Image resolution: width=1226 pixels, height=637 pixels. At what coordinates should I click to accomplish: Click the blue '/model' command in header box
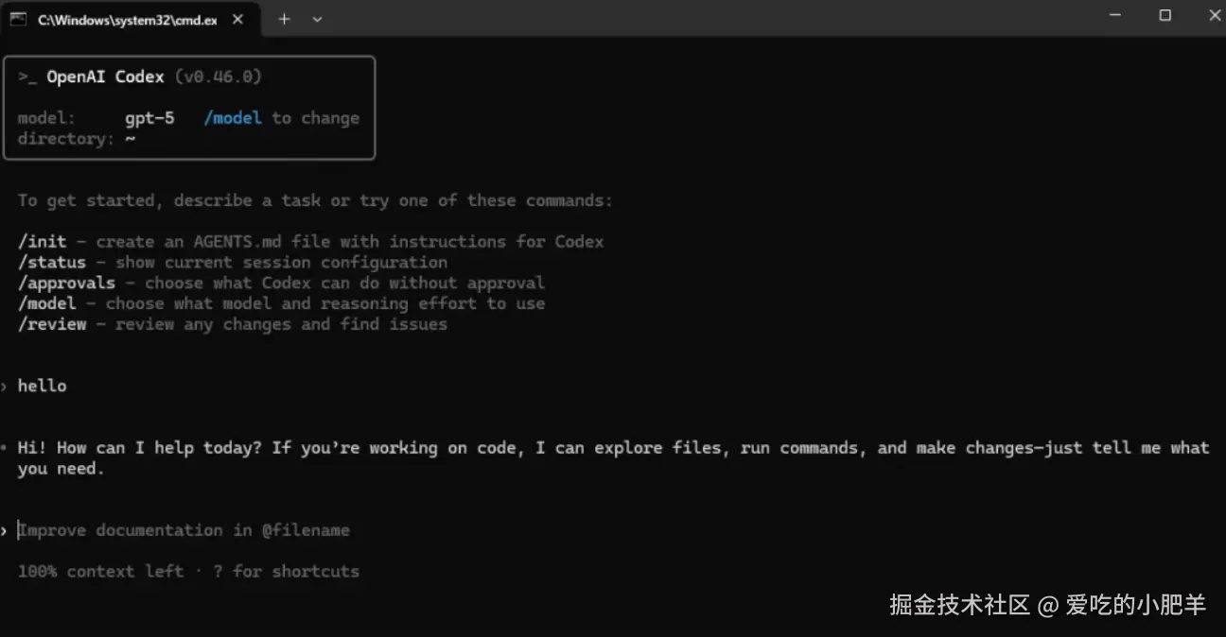click(233, 118)
